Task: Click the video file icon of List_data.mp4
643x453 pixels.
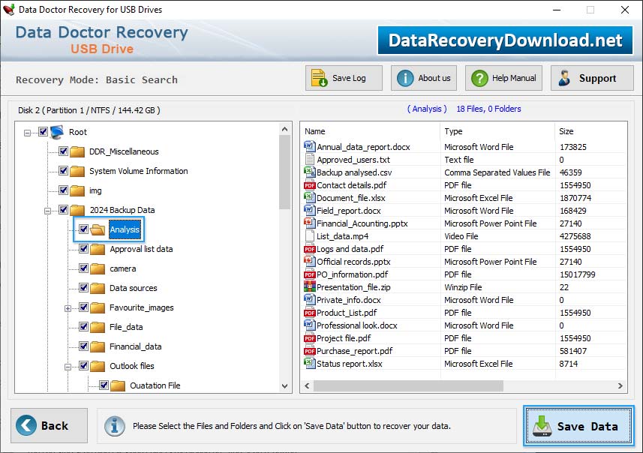Action: tap(310, 235)
